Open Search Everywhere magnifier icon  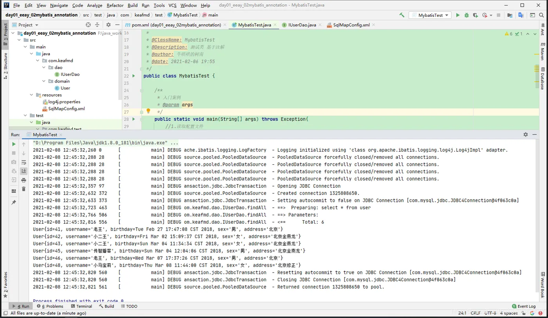(x=542, y=15)
